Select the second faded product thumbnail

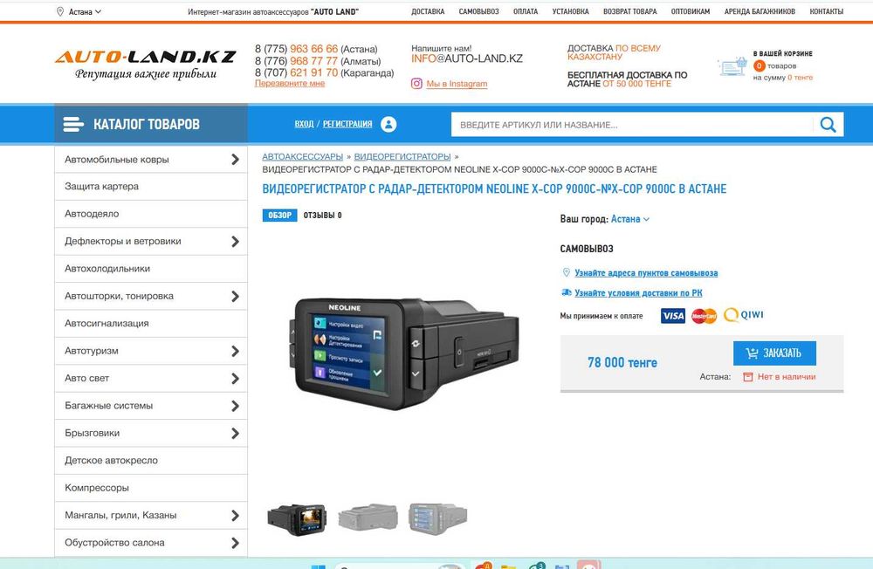point(368,518)
